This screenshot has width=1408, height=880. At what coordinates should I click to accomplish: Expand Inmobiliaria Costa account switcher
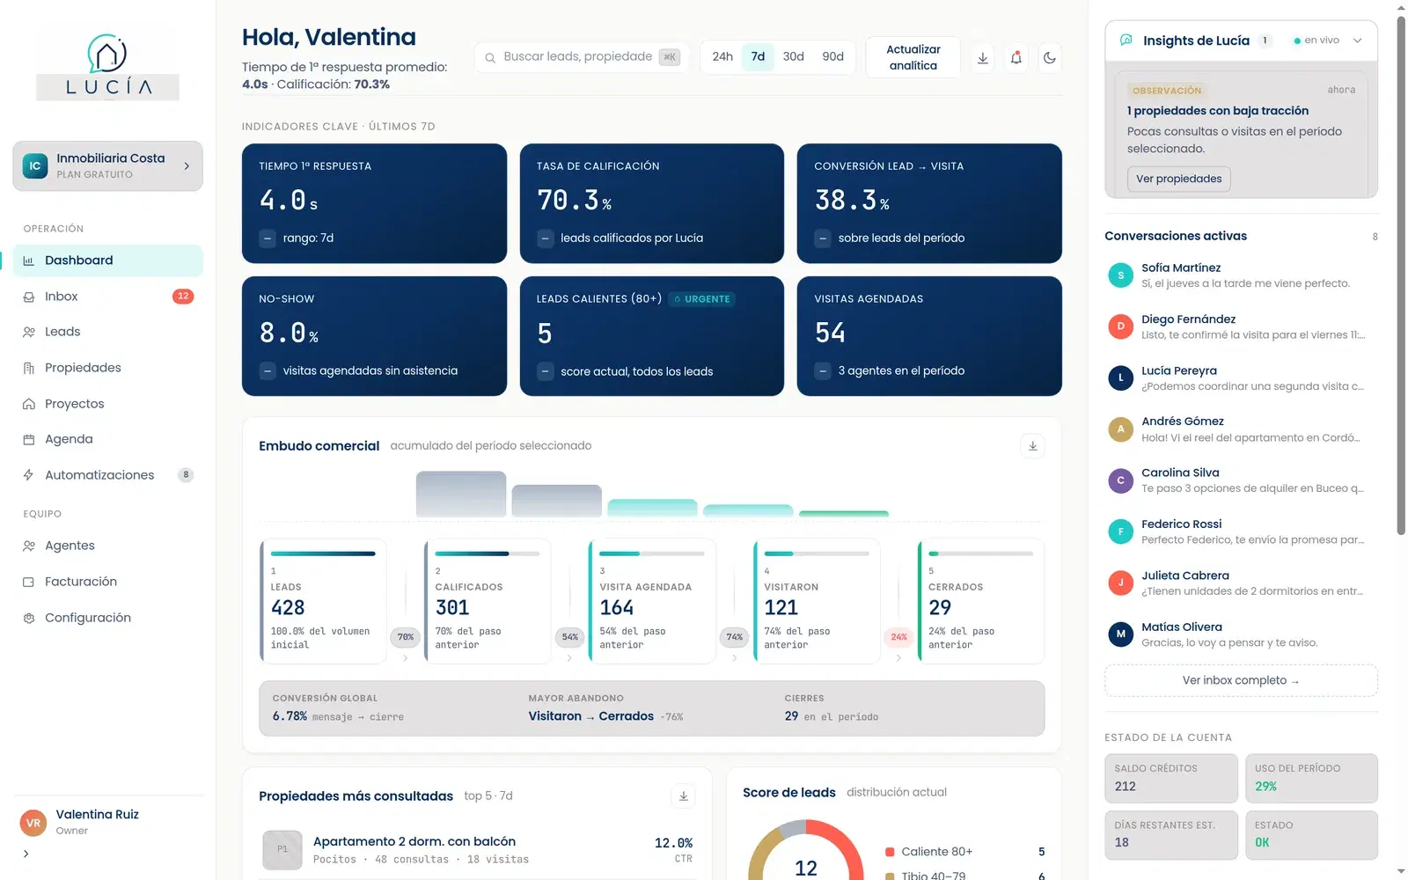pyautogui.click(x=107, y=165)
